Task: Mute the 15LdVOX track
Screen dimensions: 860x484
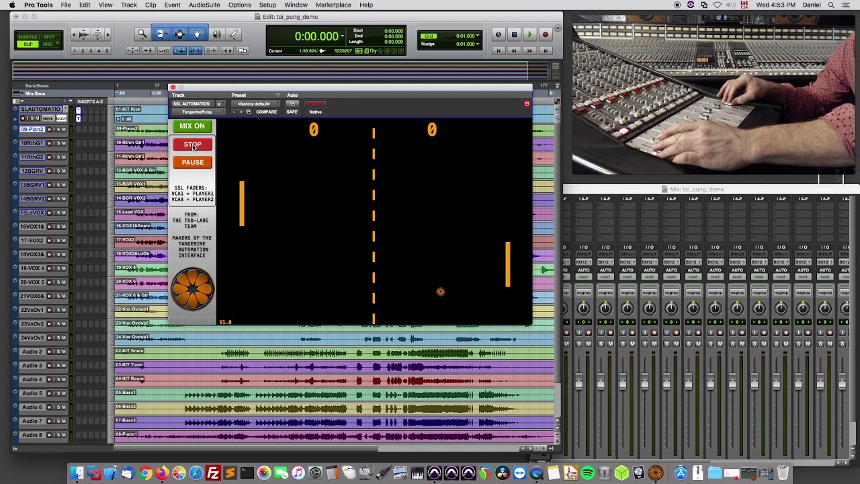Action: coord(64,212)
